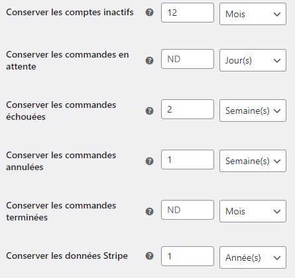Expand Semaine(s) dropdown for commandes annulées
295x278 pixels.
(253, 161)
